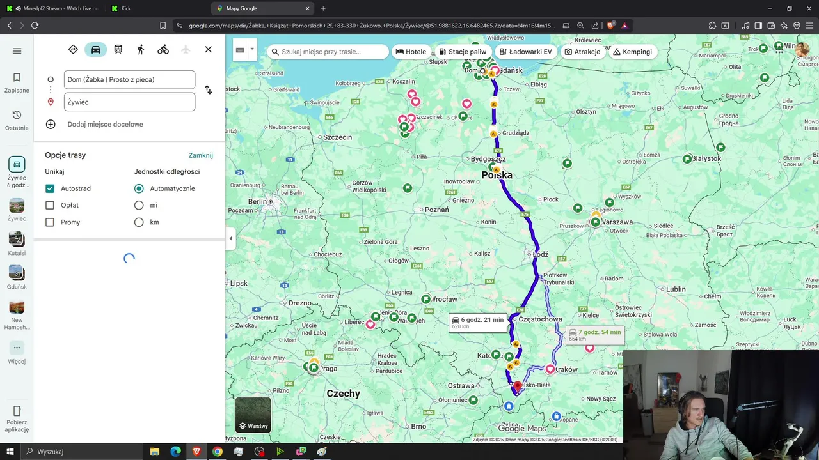Swap start and destination points
Screen dimensions: 819x460
point(208,90)
